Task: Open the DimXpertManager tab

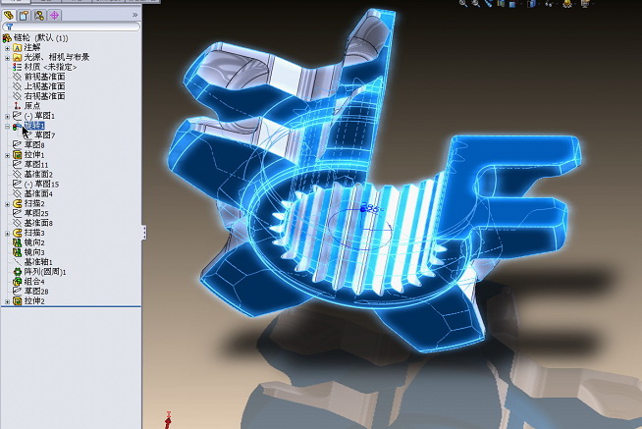Action: click(x=54, y=16)
